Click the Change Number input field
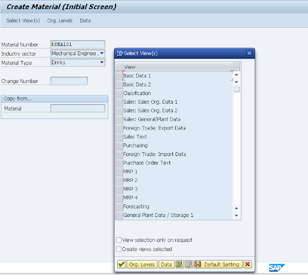The width and height of the screenshot is (308, 275). [69, 81]
